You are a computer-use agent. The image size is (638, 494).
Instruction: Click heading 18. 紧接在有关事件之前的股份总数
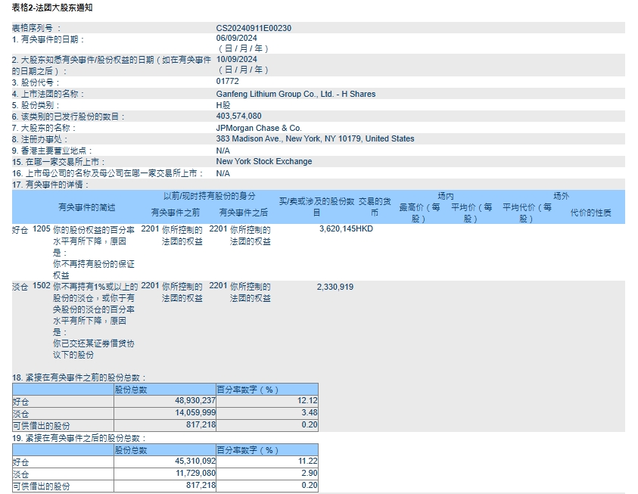79,377
